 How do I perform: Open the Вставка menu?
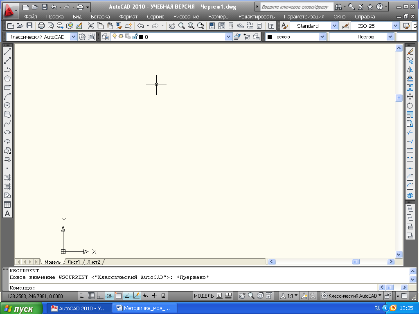(100, 16)
